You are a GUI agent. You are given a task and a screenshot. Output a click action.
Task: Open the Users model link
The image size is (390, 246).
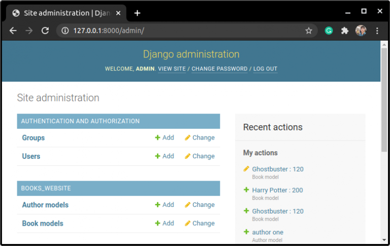(x=31, y=156)
